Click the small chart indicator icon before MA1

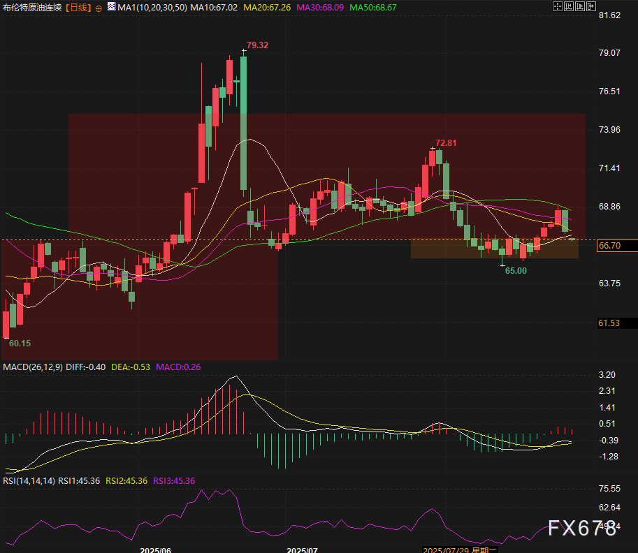pyautogui.click(x=111, y=7)
